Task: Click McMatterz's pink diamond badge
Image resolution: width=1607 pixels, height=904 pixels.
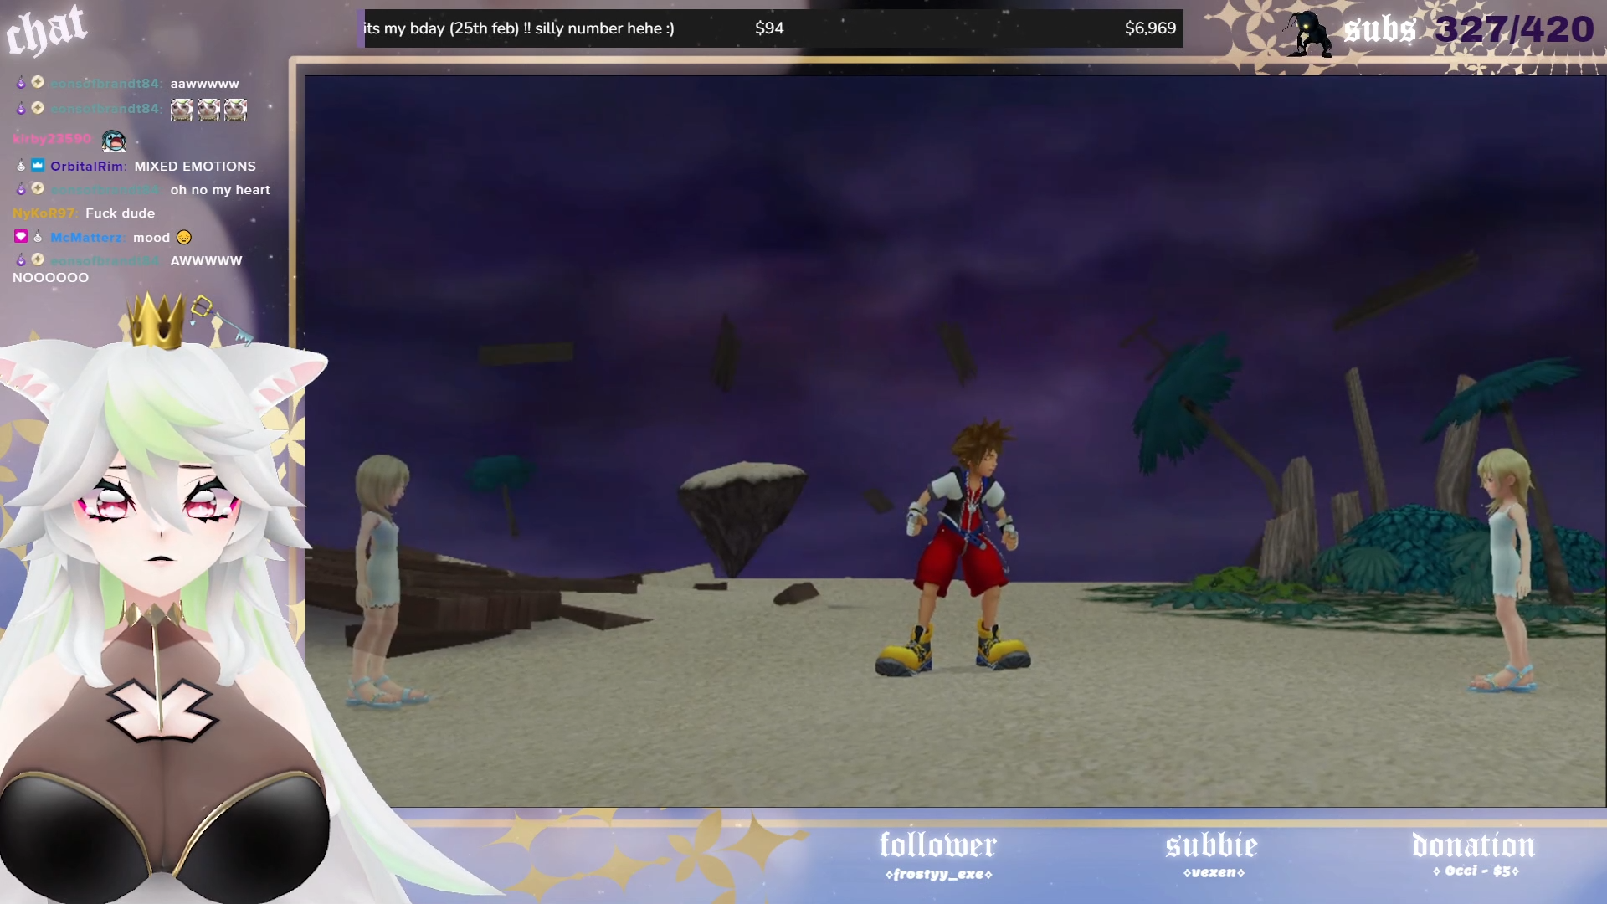Action: click(21, 237)
